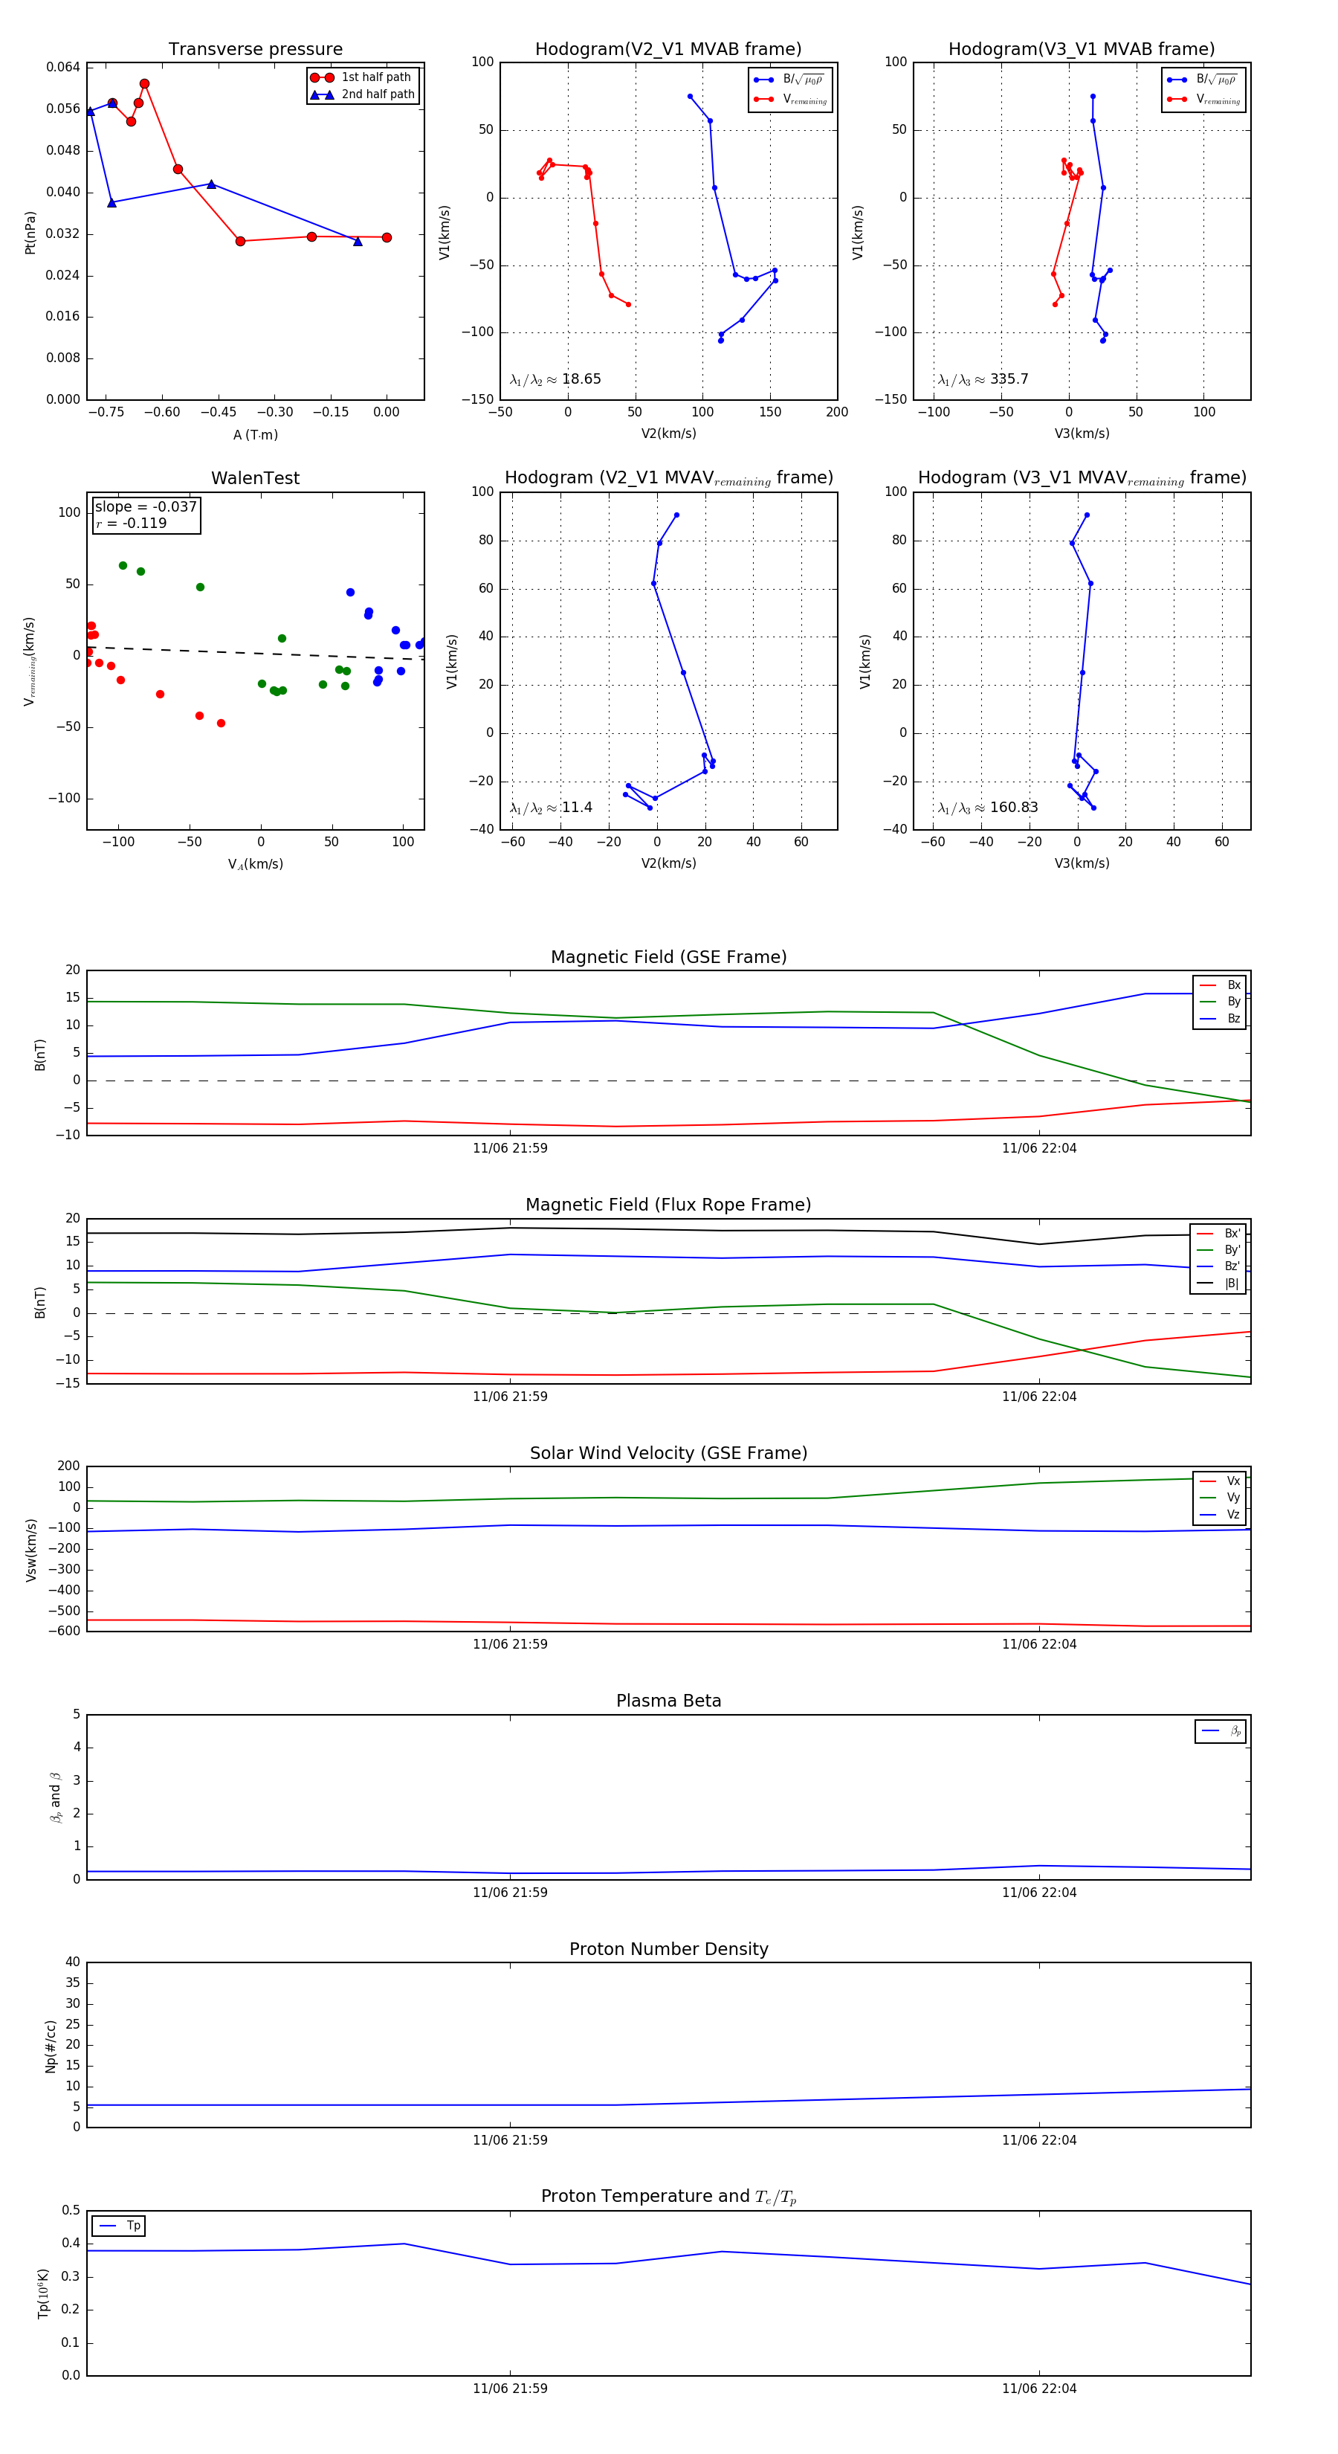Select the βp legend entry in Plasma Beta
Viewport: 1338px width, 2454px height.
pos(1222,1731)
